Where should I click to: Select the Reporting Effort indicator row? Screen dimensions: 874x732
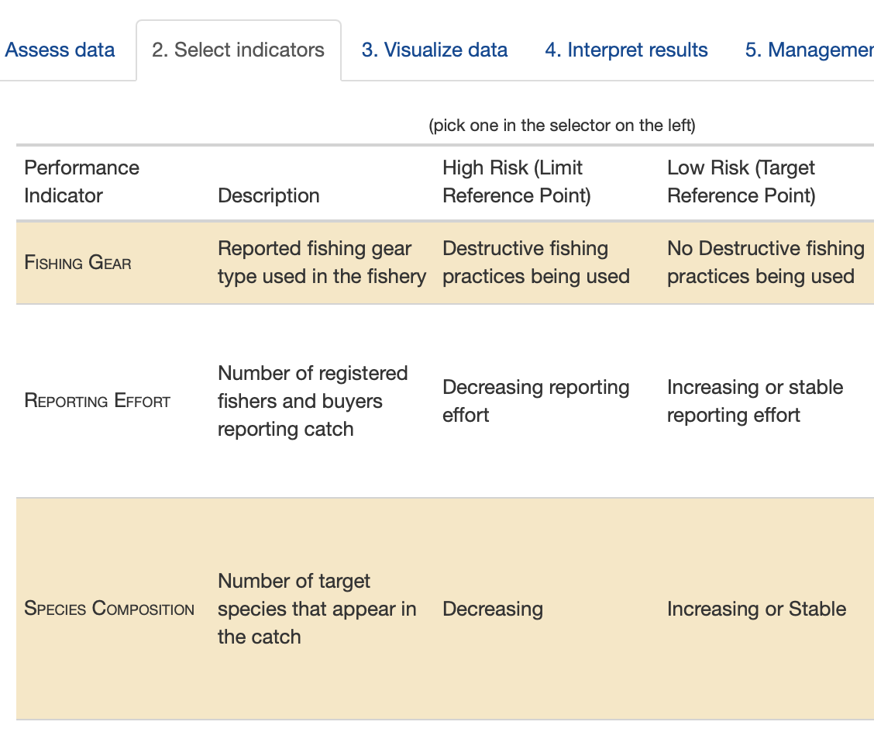97,400
